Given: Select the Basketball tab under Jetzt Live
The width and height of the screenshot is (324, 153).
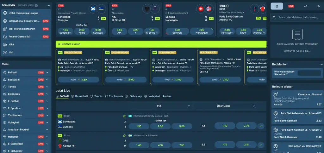Looking at the screenshot, I should (x=79, y=96).
